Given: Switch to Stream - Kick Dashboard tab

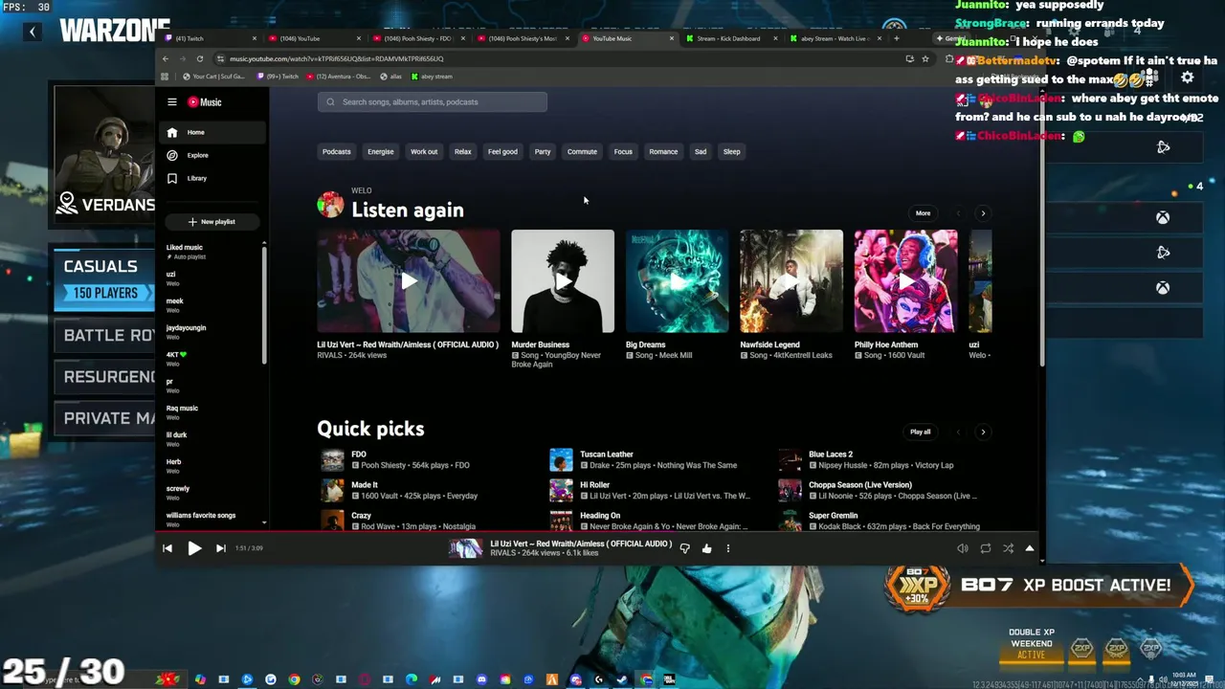Looking at the screenshot, I should pyautogui.click(x=730, y=38).
